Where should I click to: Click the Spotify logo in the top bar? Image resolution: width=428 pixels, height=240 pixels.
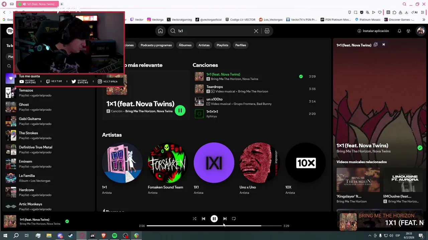(x=10, y=31)
